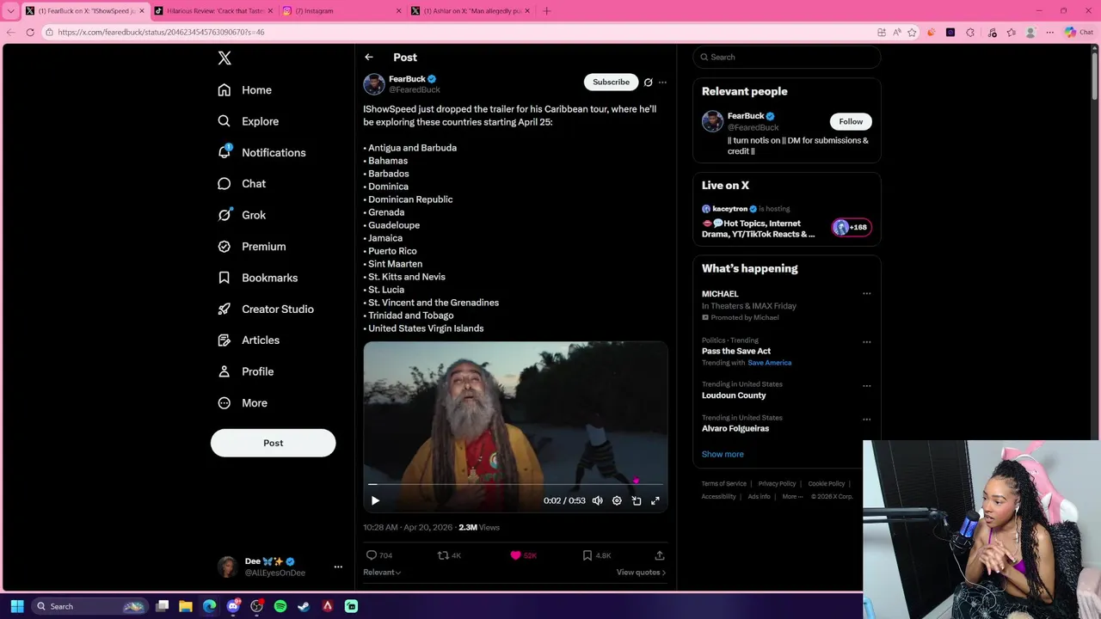Enter fullscreen on the video
This screenshot has height=619, width=1101.
point(655,500)
